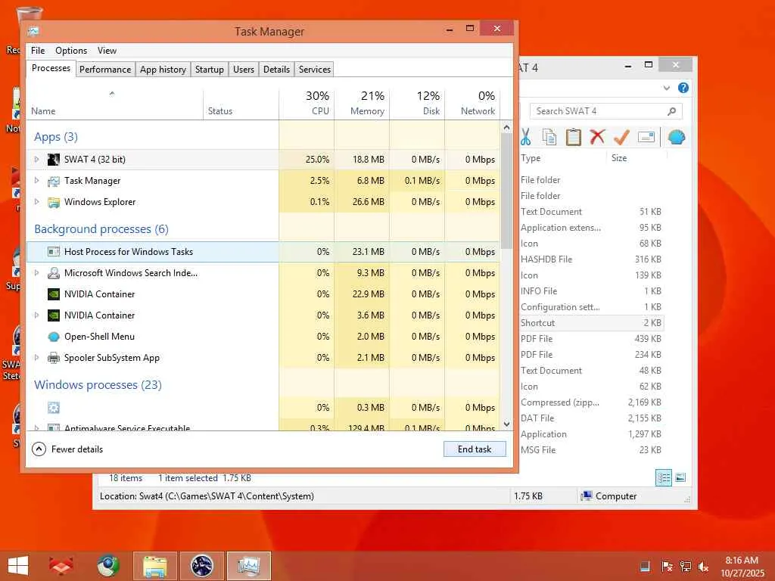Expand the second NVIDIA Container entry
Screen dimensions: 775x581
pyautogui.click(x=36, y=315)
